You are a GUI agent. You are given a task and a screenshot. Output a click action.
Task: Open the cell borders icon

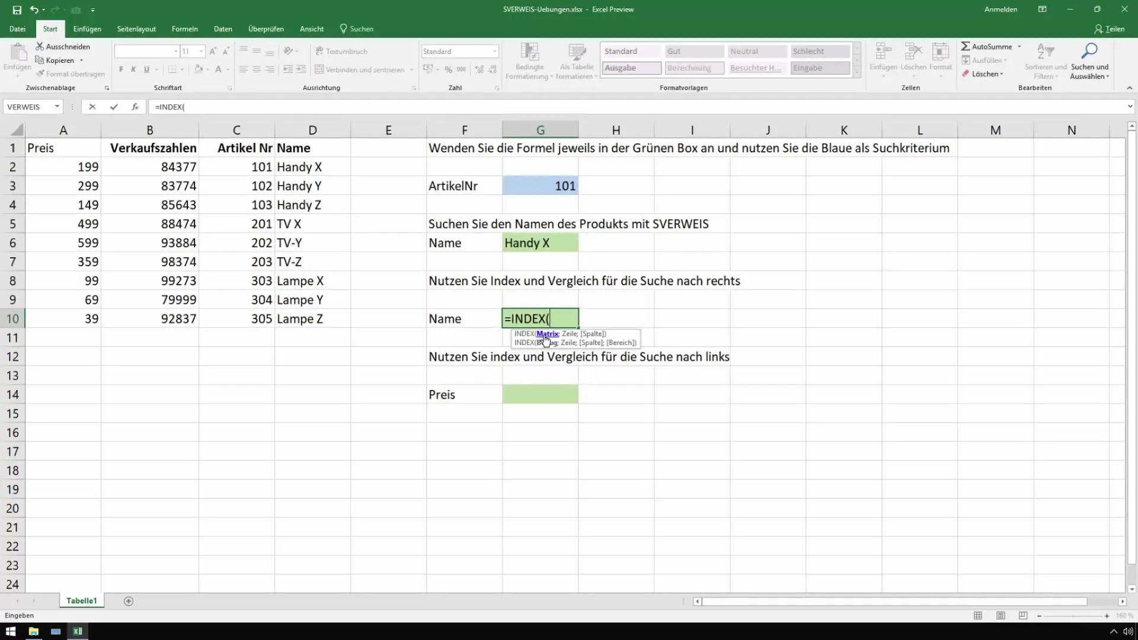172,69
